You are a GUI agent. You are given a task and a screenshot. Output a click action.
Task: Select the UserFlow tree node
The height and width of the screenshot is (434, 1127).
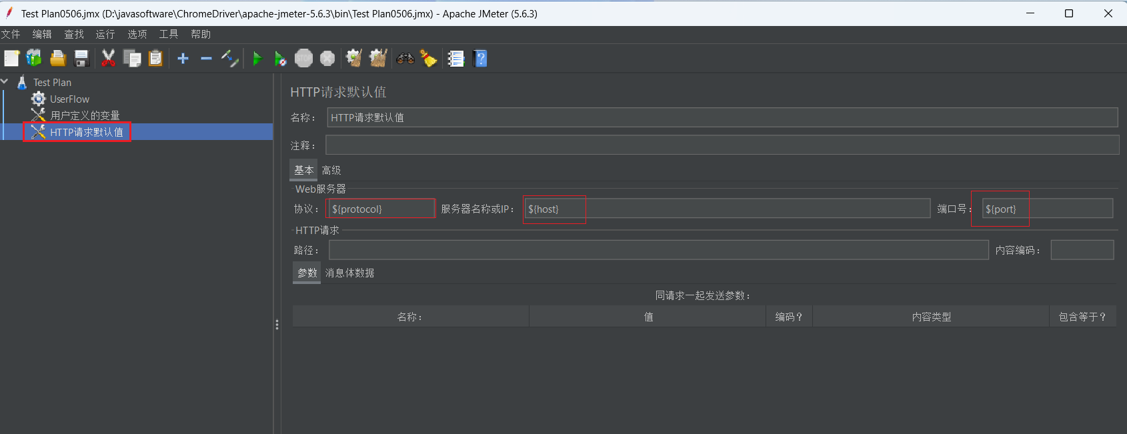tap(69, 99)
